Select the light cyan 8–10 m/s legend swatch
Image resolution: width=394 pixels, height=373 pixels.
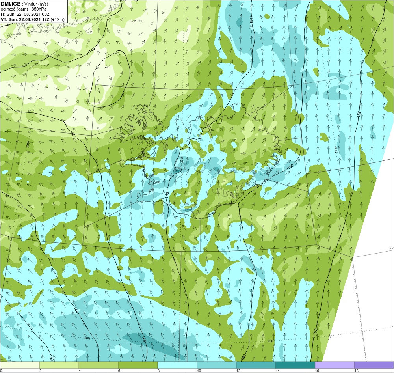pos(177,365)
